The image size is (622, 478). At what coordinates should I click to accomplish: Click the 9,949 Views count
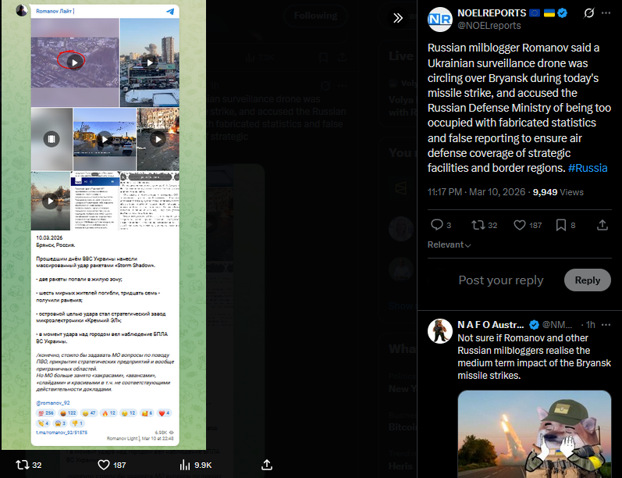tap(558, 192)
